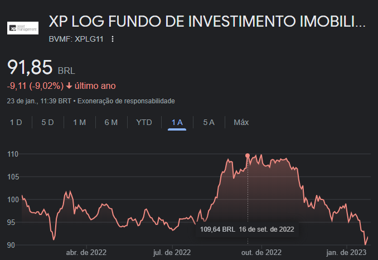The height and width of the screenshot is (260, 378).
Task: Open the 5 A range tab
Action: [209, 122]
